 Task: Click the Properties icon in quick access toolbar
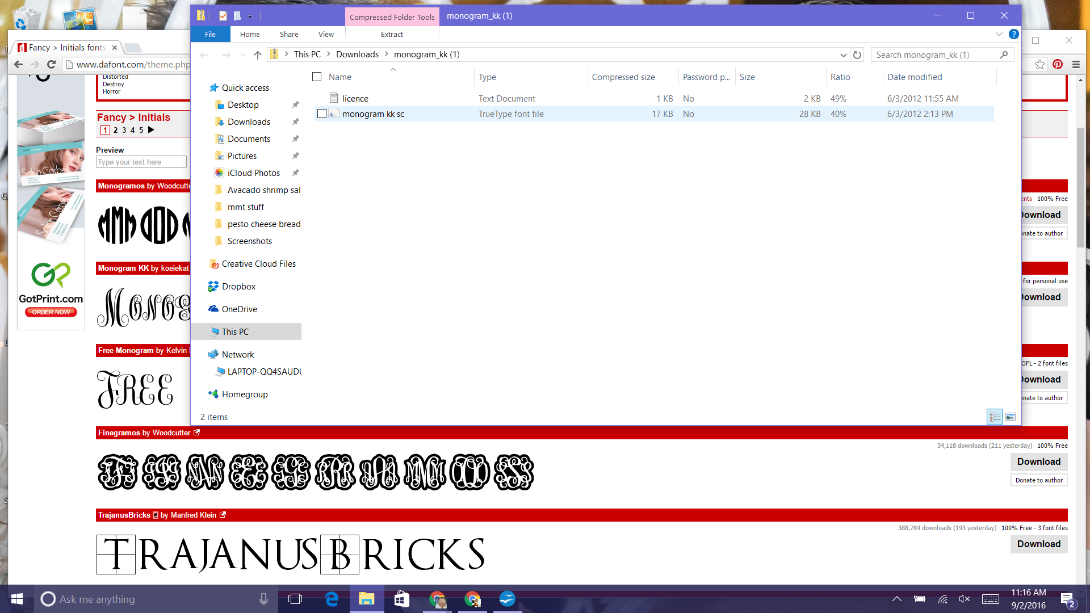point(223,16)
